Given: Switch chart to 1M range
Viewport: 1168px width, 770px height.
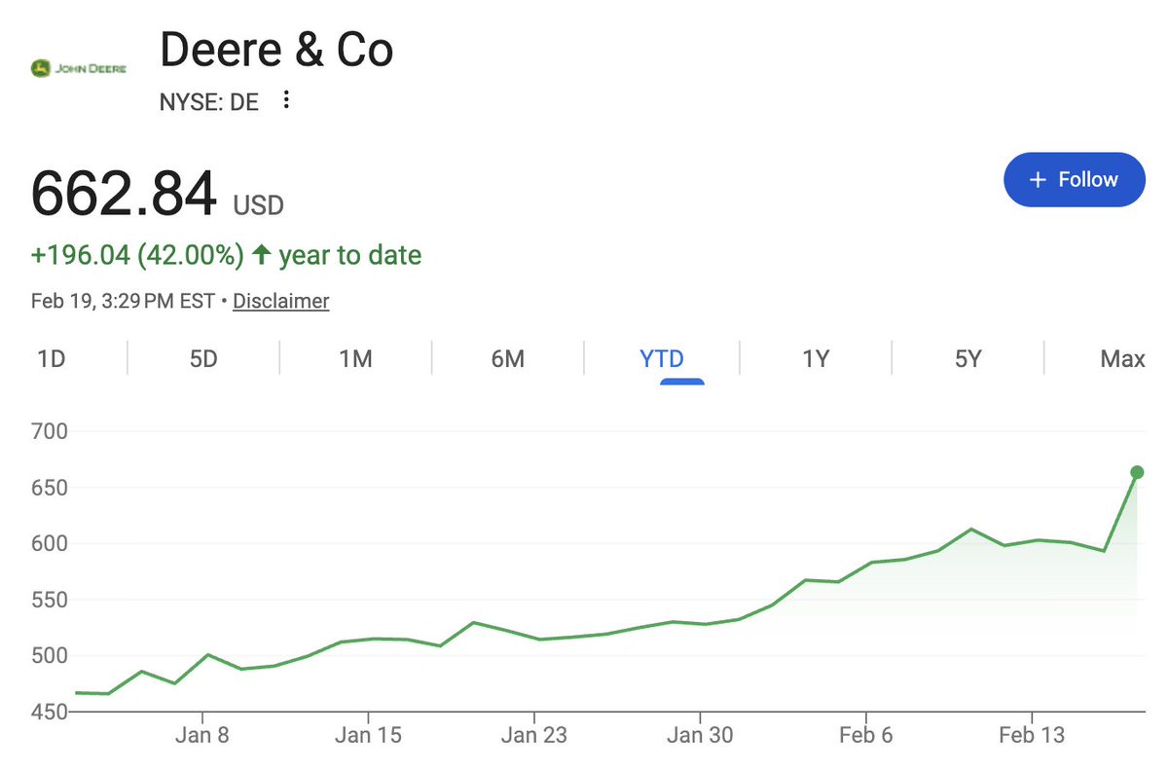Looking at the screenshot, I should (x=355, y=359).
